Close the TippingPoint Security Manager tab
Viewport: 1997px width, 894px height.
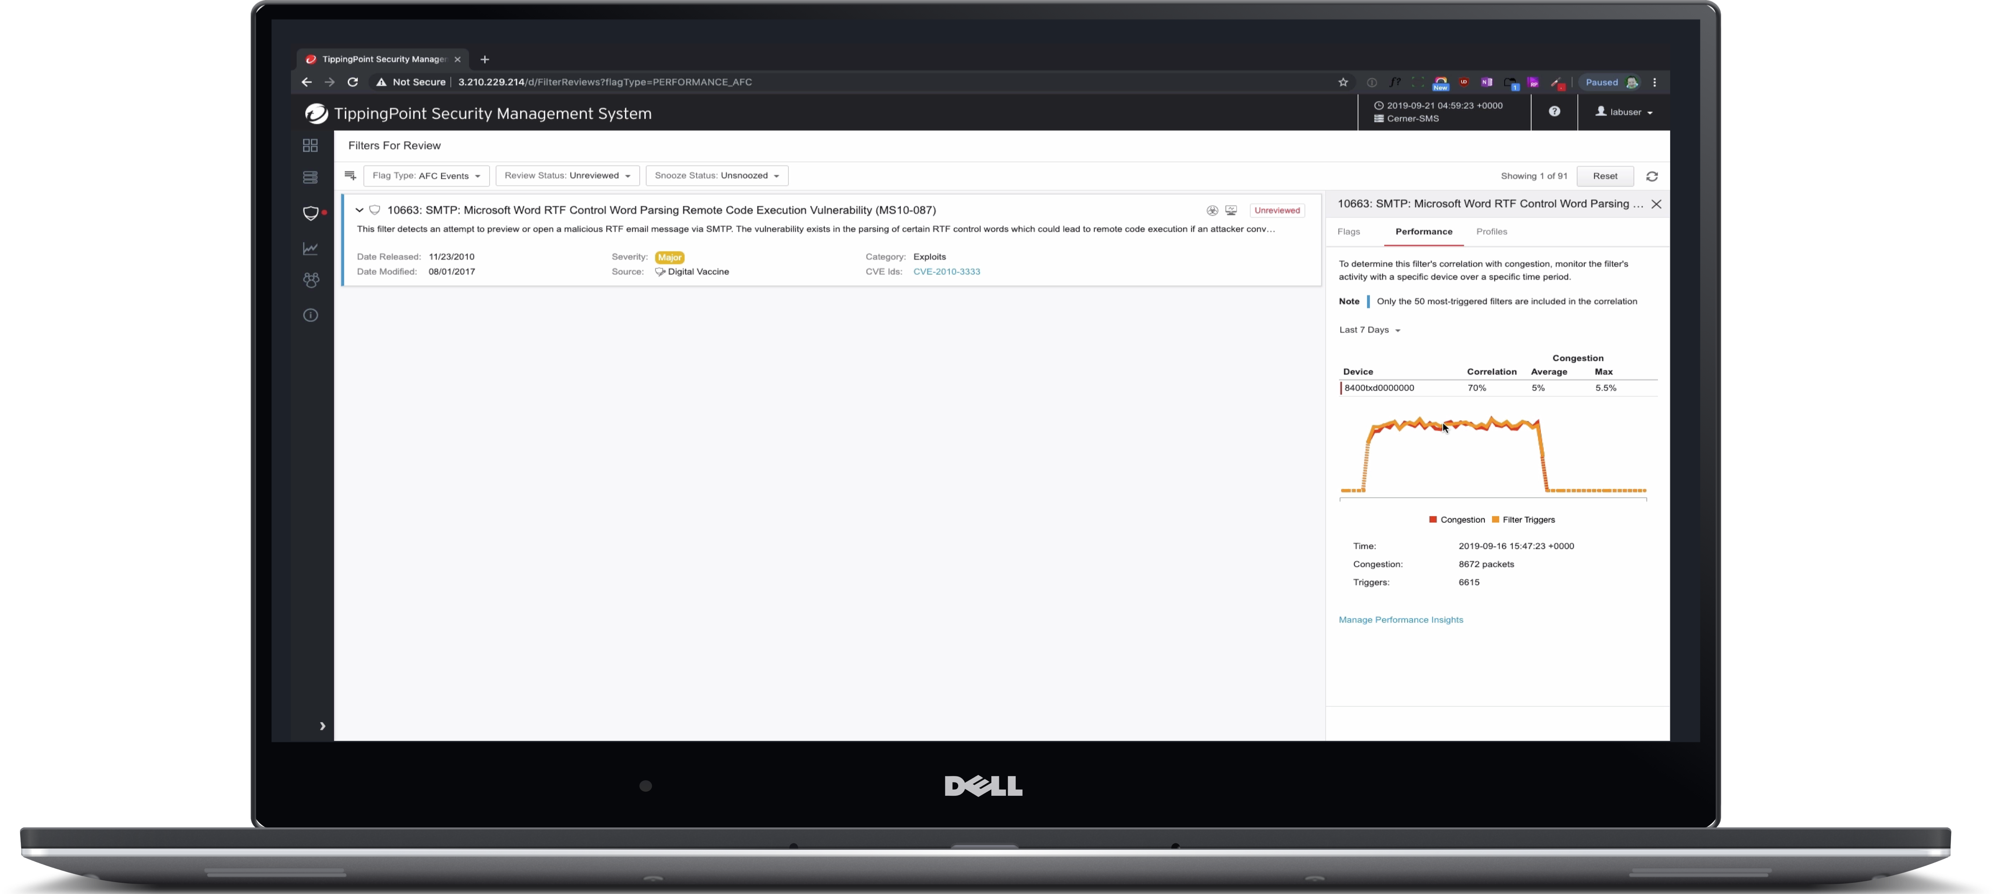457,59
